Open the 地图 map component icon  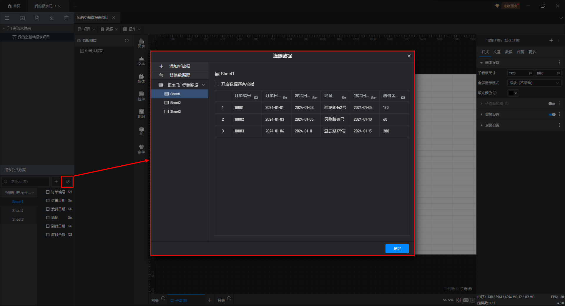point(141,113)
